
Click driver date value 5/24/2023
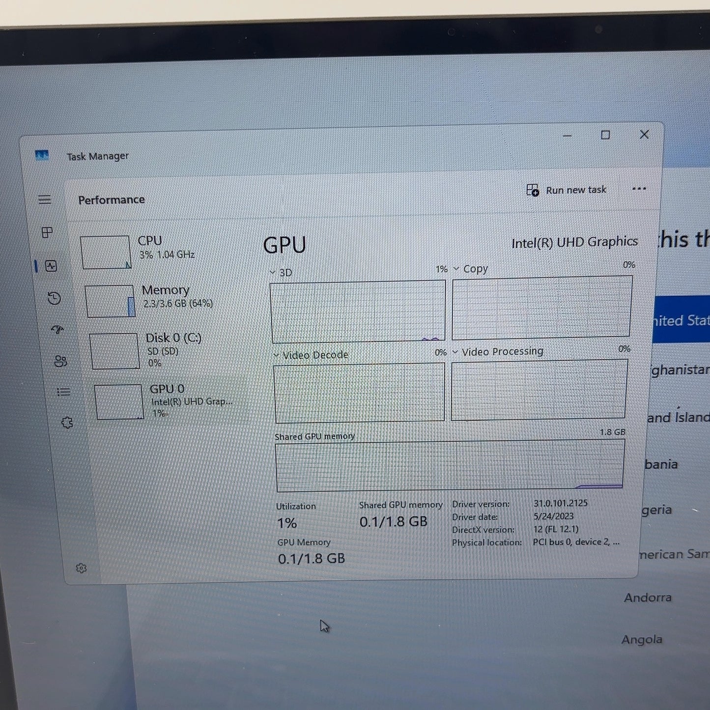554,516
